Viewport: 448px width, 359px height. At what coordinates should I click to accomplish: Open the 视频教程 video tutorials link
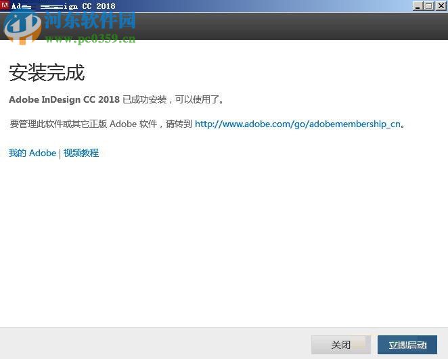click(x=81, y=153)
